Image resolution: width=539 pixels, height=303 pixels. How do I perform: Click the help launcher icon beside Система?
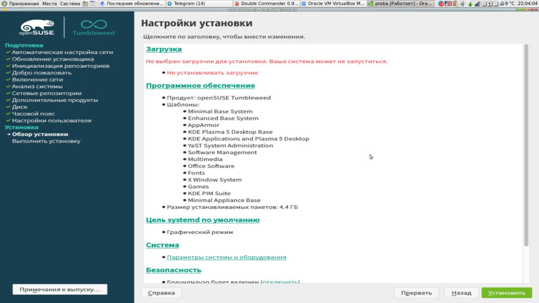(x=92, y=3)
